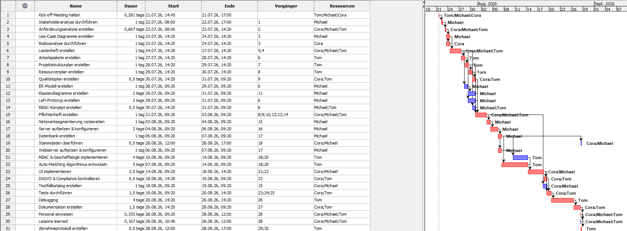Click row header number 15

click(x=8, y=115)
